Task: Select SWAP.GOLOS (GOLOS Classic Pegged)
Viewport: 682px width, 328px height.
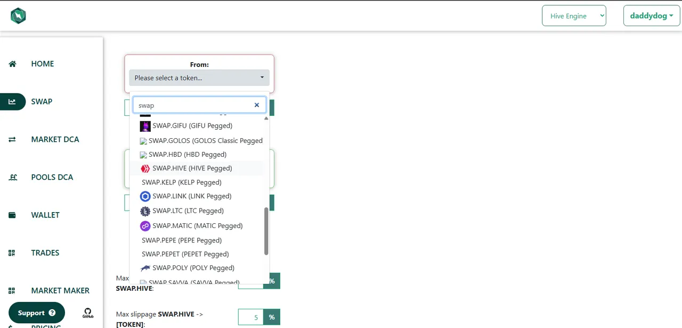Action: tap(197, 140)
